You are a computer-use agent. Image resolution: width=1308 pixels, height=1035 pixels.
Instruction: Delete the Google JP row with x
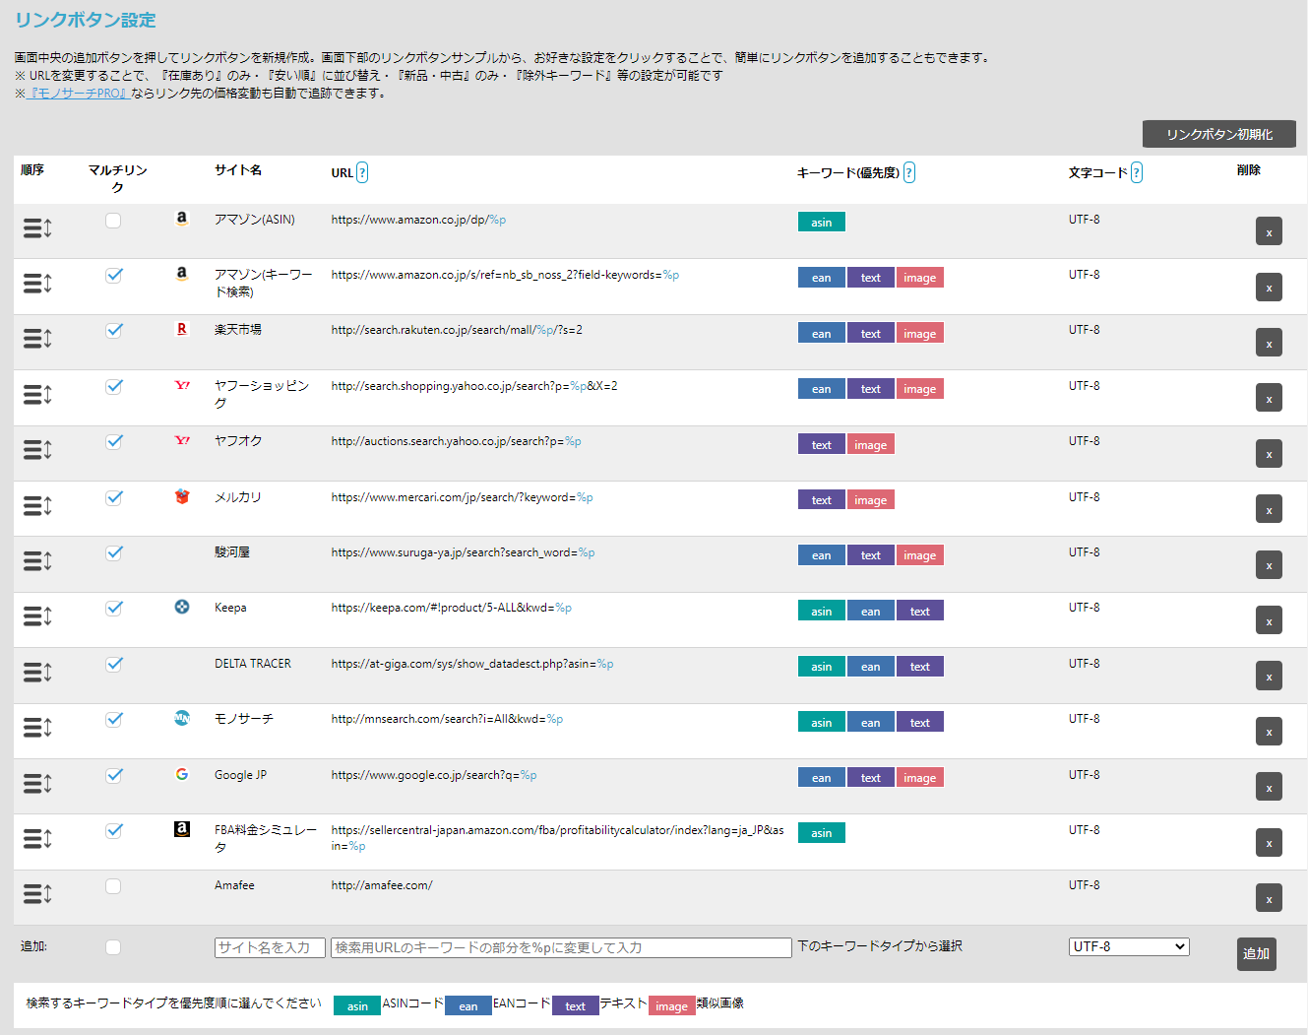(x=1269, y=787)
